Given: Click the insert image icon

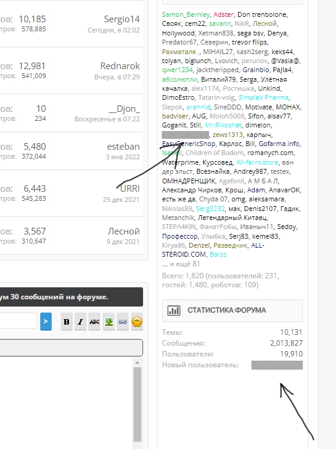Looking at the screenshot, I should pyautogui.click(x=109, y=322).
